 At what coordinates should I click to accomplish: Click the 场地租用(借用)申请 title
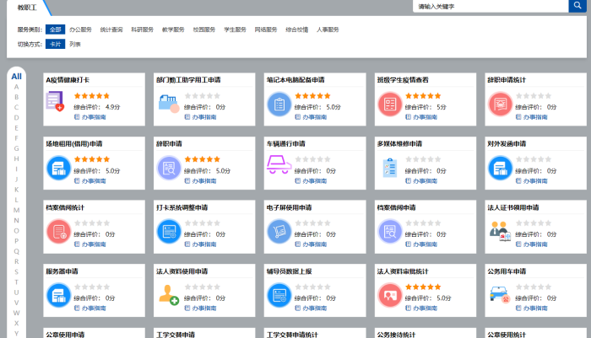tap(74, 143)
